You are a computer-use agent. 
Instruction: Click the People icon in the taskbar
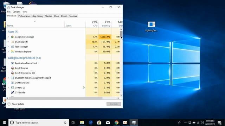pyautogui.click(x=179, y=122)
